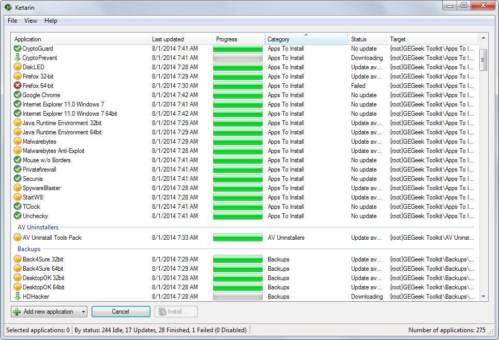Viewport: 499px width, 340px height.
Task: Click the update icon beside SpywareBlaster
Action: click(x=18, y=188)
